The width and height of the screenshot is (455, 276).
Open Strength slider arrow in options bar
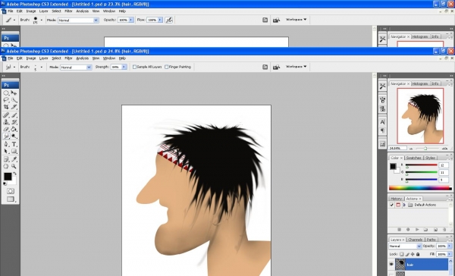pos(124,67)
